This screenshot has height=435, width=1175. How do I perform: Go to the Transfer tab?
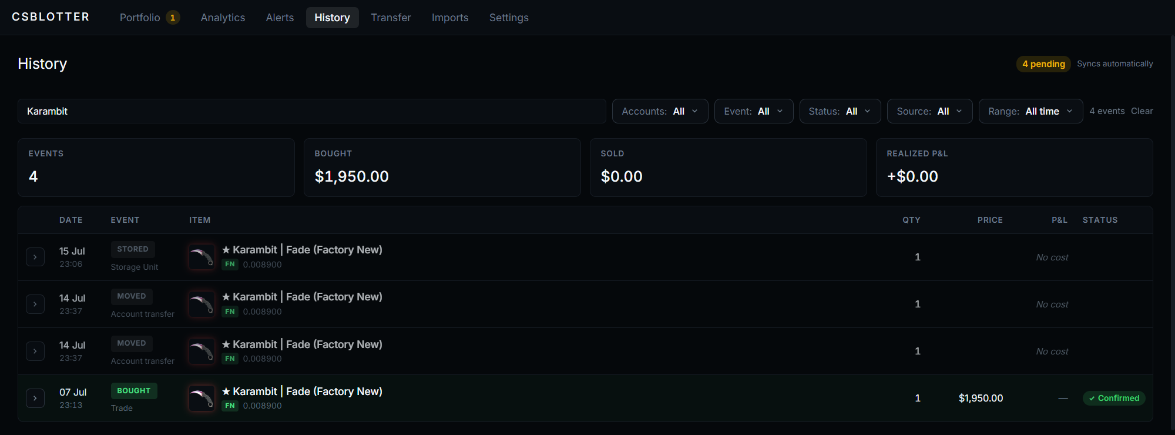[x=391, y=18]
